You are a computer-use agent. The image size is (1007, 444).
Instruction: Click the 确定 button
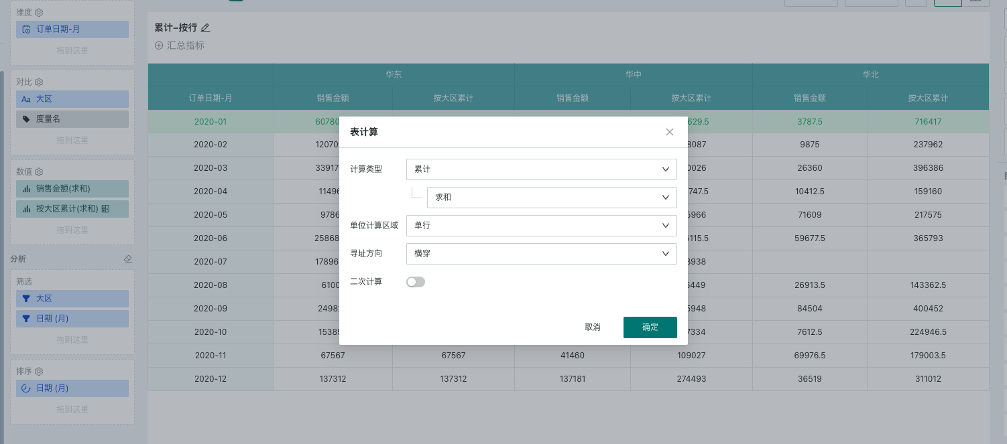650,327
